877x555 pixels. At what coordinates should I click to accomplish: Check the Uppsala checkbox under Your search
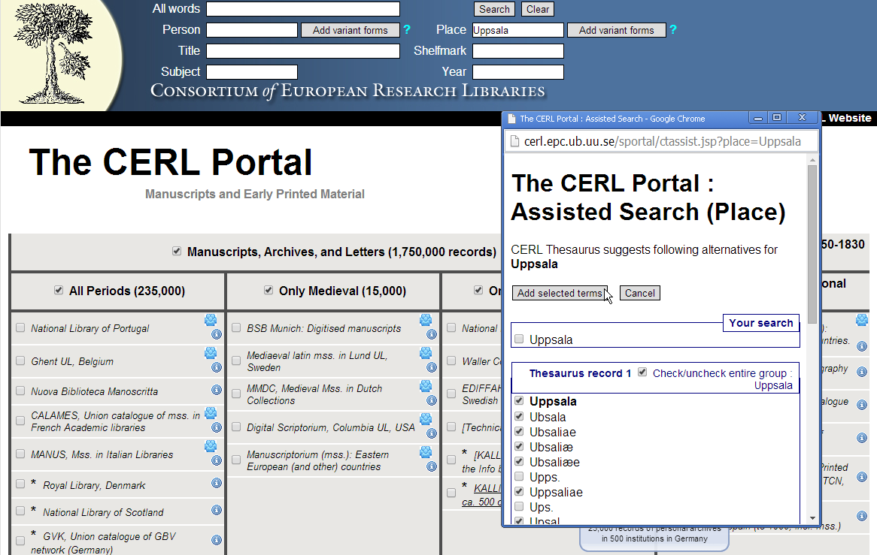[519, 339]
